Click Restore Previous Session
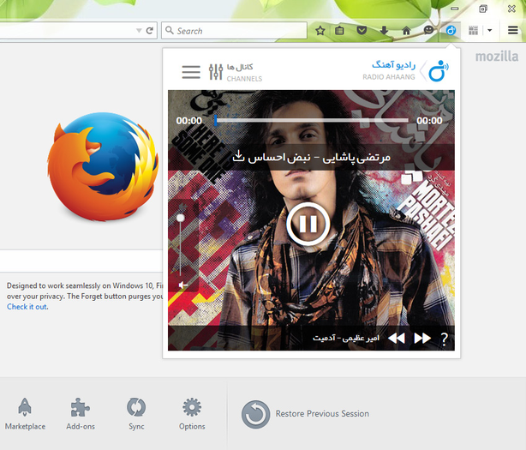This screenshot has height=450, width=526. coord(305,414)
